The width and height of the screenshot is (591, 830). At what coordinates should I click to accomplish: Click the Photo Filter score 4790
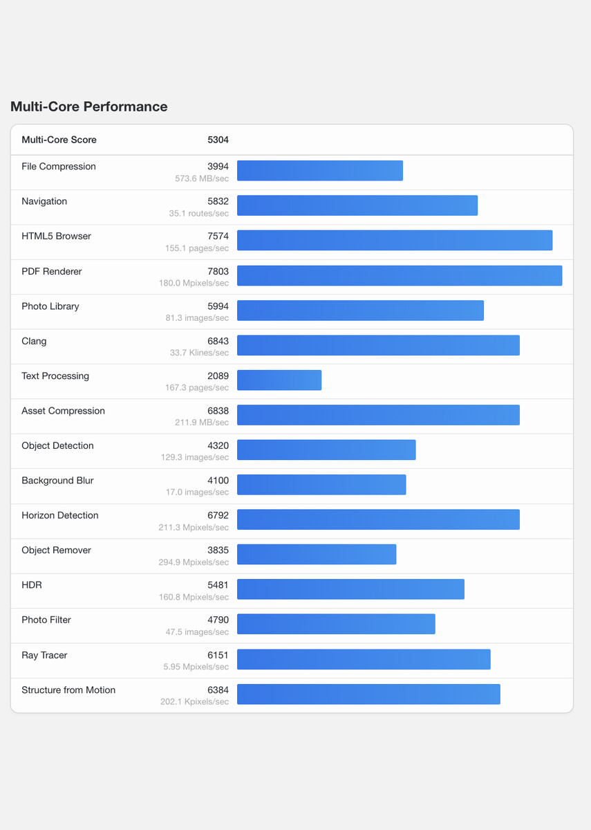click(x=218, y=620)
